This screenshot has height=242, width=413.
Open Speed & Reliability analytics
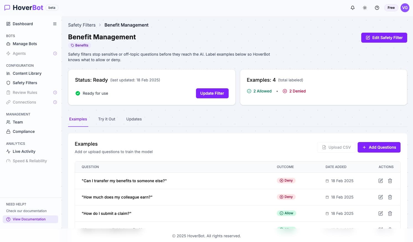click(x=30, y=161)
